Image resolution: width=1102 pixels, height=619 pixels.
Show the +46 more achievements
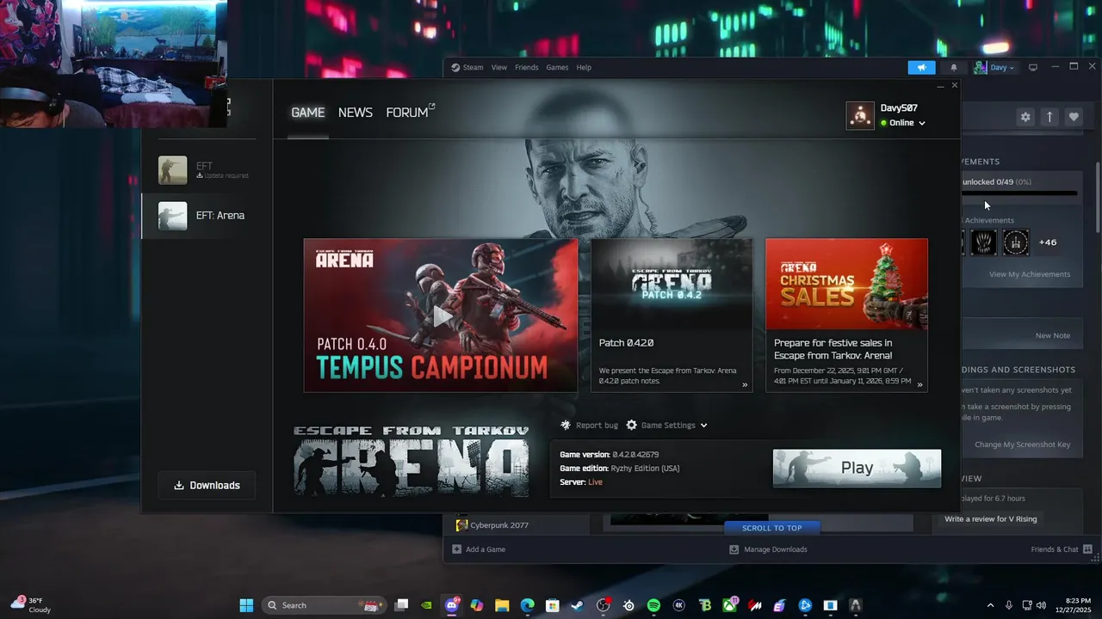pos(1048,242)
